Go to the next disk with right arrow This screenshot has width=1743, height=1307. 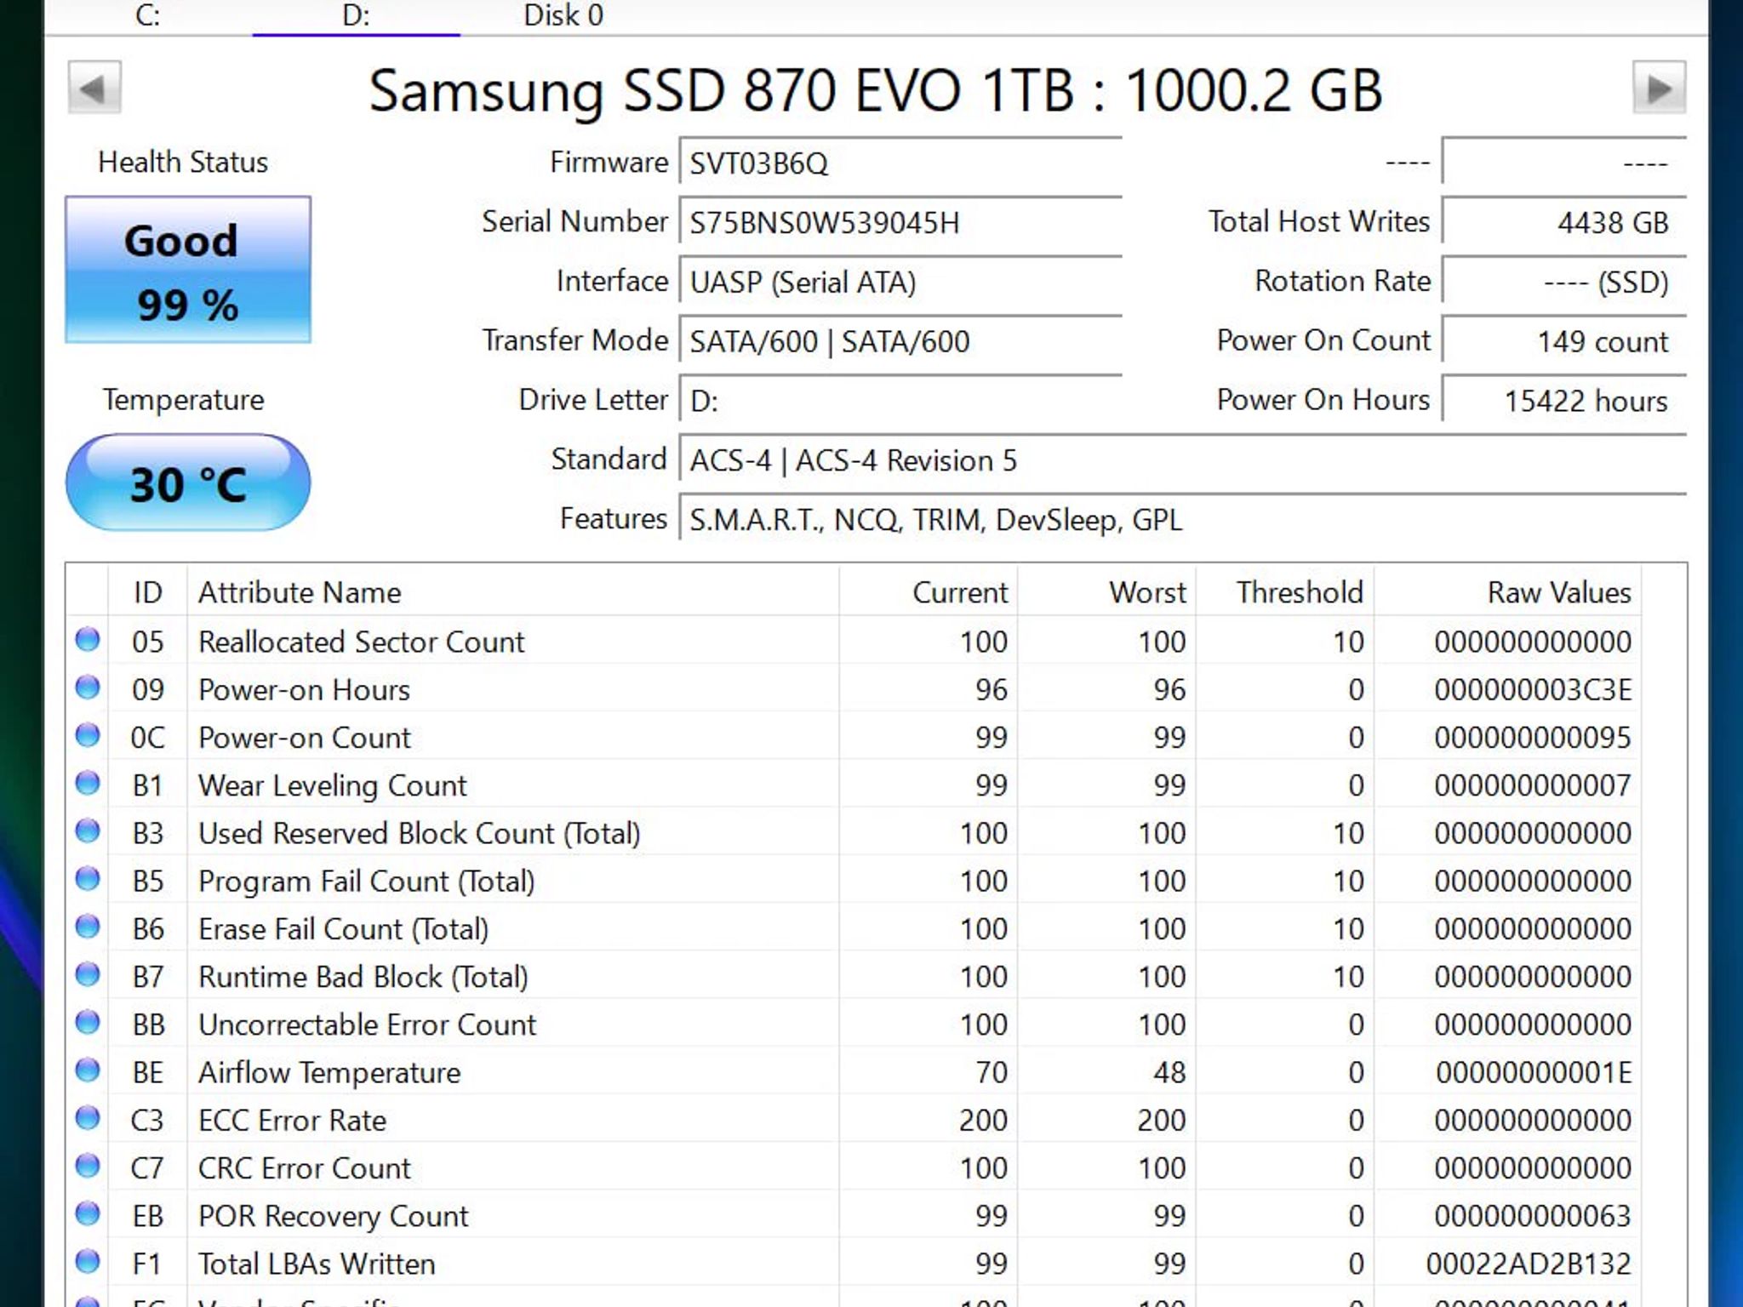[1659, 88]
